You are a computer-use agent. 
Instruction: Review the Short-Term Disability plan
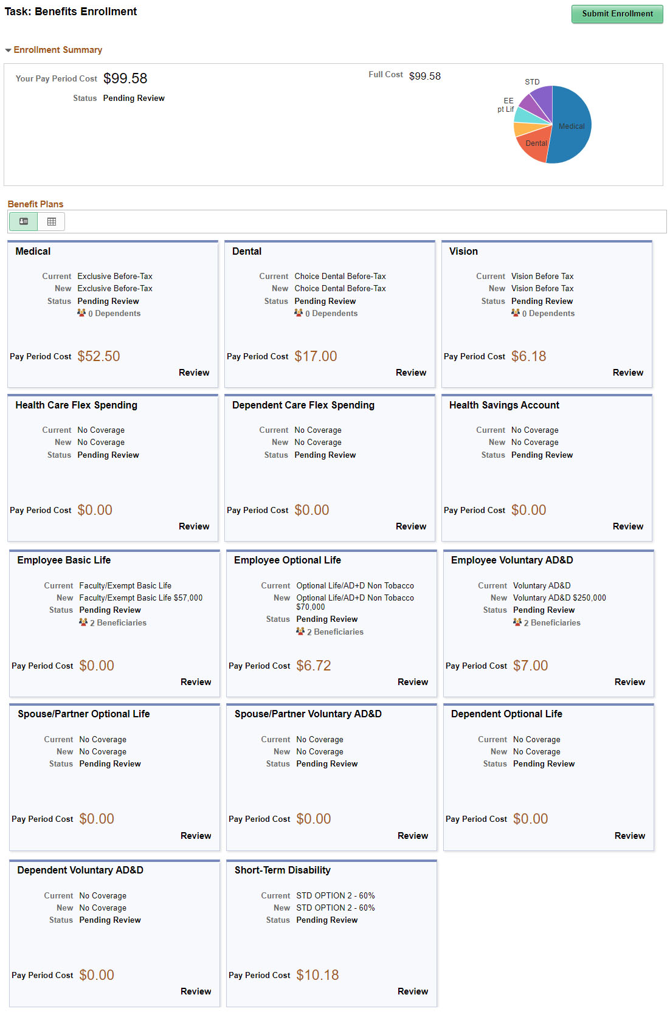413,991
